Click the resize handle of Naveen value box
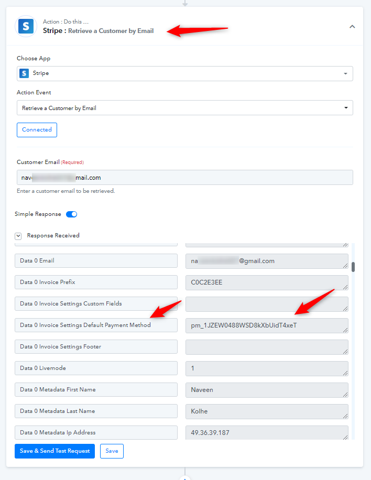Viewport: 371px width, 480px height. coord(345,395)
